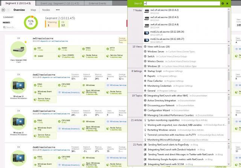Open Windows Event Log tile on desk2

tap(45, 92)
